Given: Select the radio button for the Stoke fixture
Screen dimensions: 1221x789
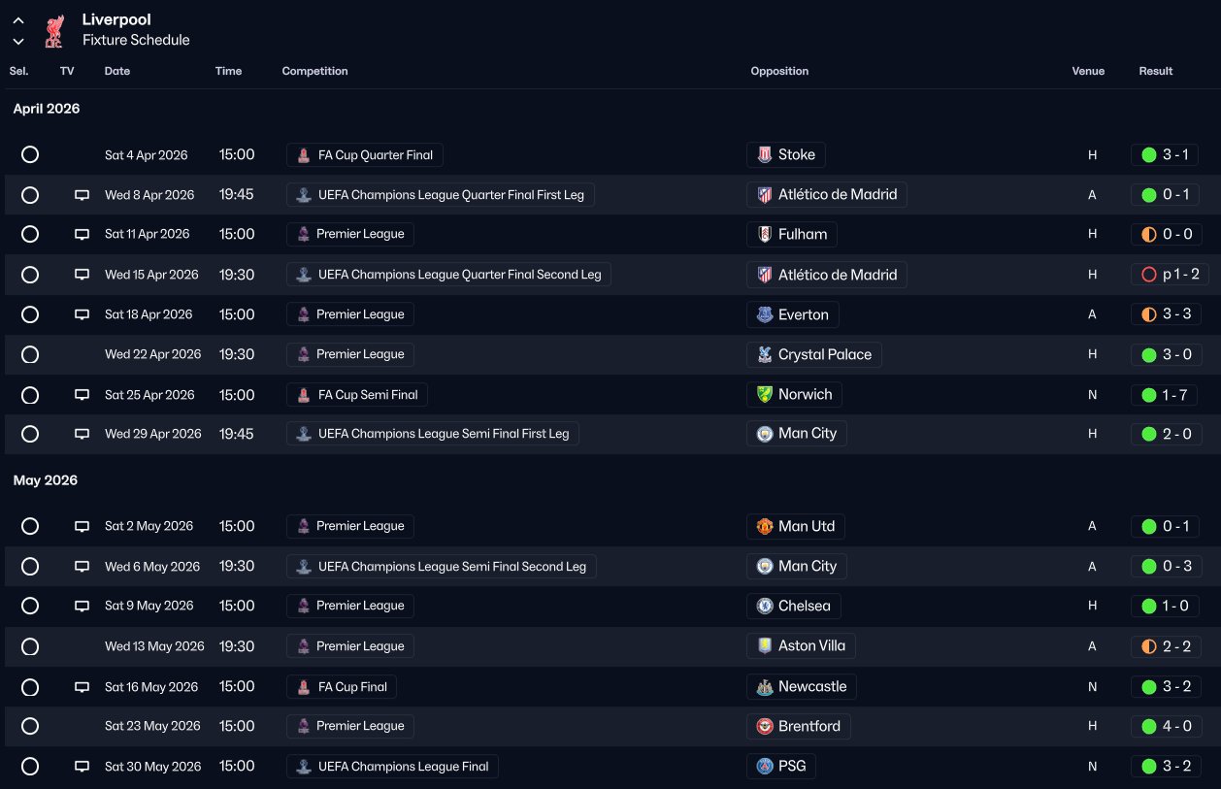Looking at the screenshot, I should (30, 155).
